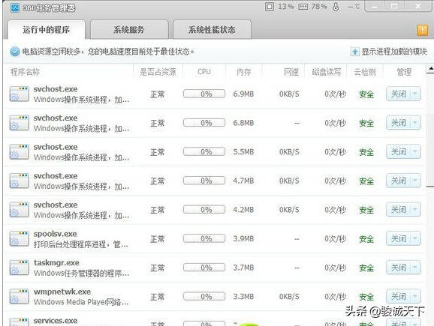The image size is (434, 326).
Task: Click the CPU usage 13% indicator icon
Action: [x=270, y=6]
